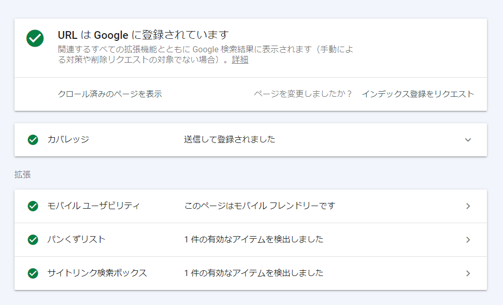Viewport: 503px width, 305px height.
Task: Click クロール済みのページを表示 button
Action: point(110,94)
